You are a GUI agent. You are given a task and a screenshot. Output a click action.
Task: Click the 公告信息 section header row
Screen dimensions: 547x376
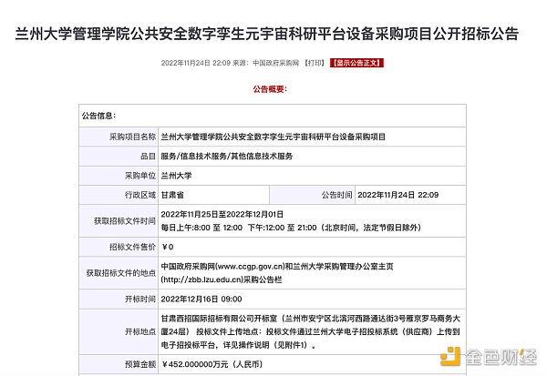100,117
